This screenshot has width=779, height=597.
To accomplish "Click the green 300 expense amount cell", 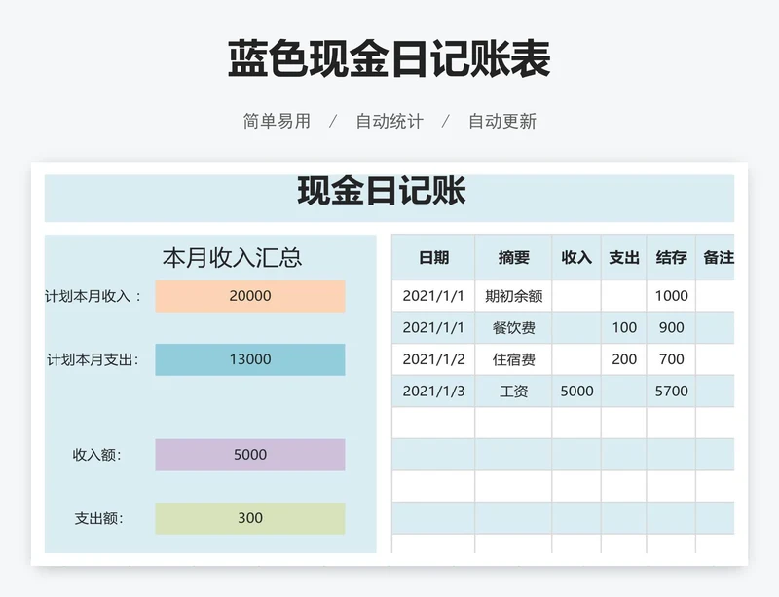I will (249, 518).
